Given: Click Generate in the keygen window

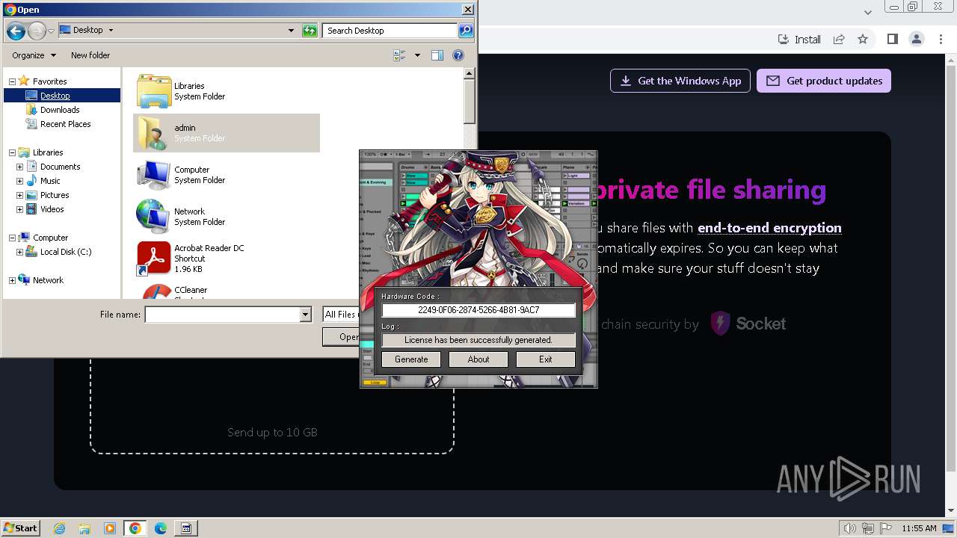Looking at the screenshot, I should (x=411, y=359).
